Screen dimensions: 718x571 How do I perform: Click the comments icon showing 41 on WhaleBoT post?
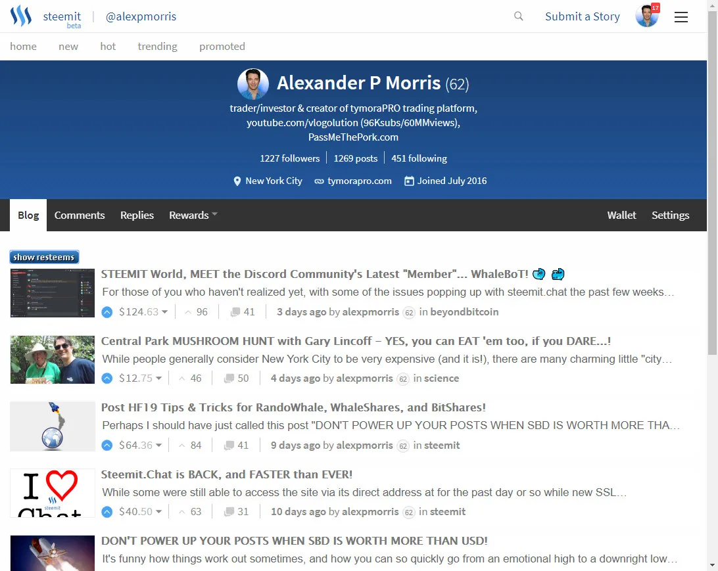pos(235,312)
